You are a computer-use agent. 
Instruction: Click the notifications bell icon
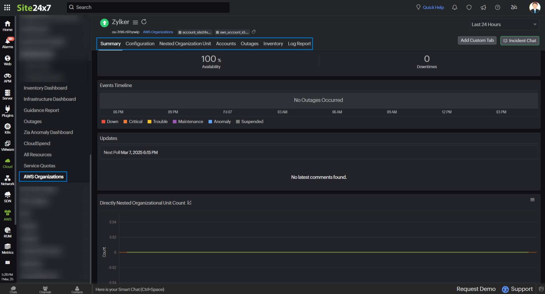coord(455,7)
